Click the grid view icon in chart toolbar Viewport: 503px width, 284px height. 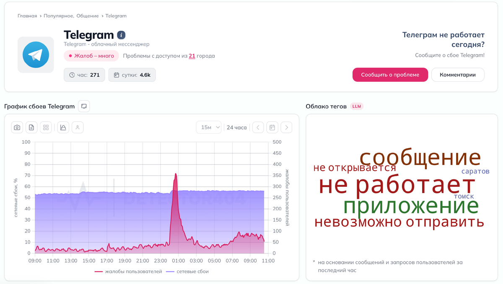point(46,127)
